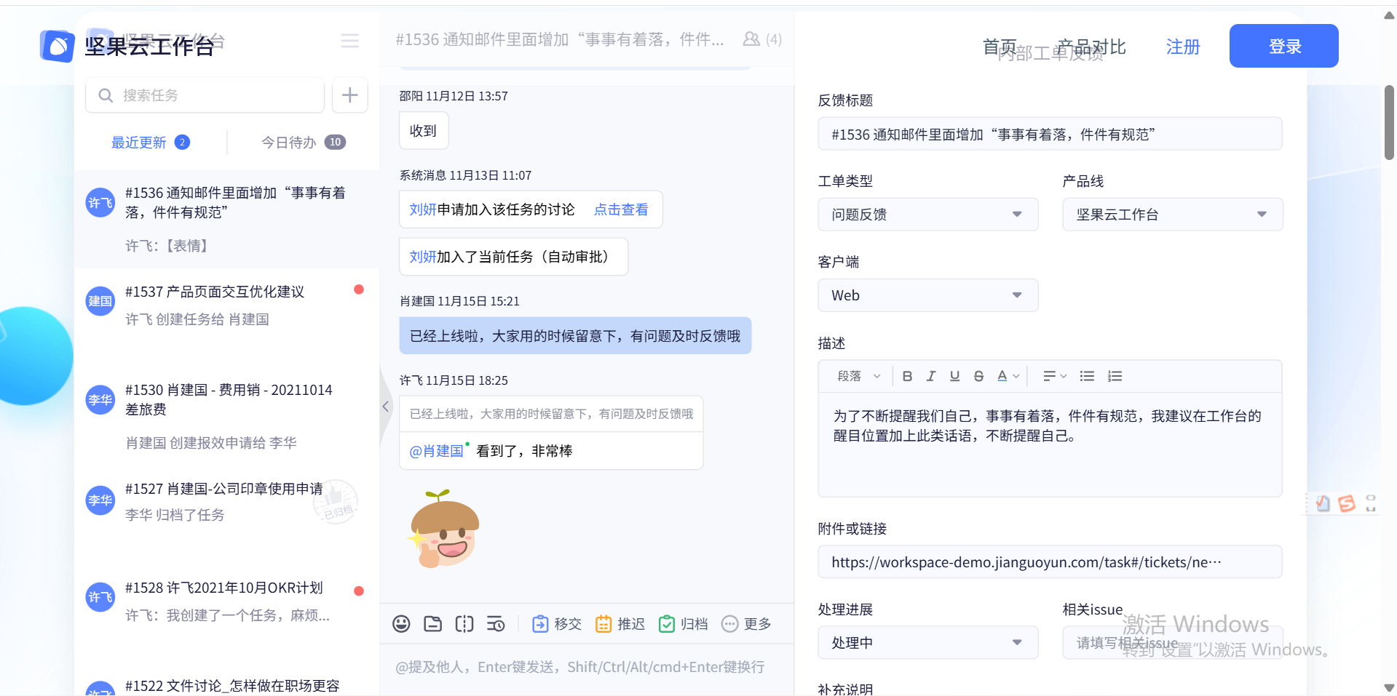Click the 收到 chat message bubble
The height and width of the screenshot is (696, 1397).
[424, 131]
